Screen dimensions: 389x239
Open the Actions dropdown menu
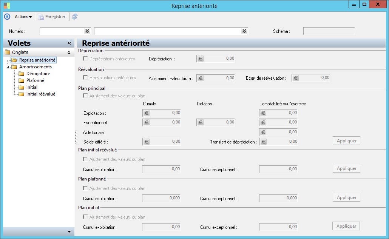pos(23,17)
